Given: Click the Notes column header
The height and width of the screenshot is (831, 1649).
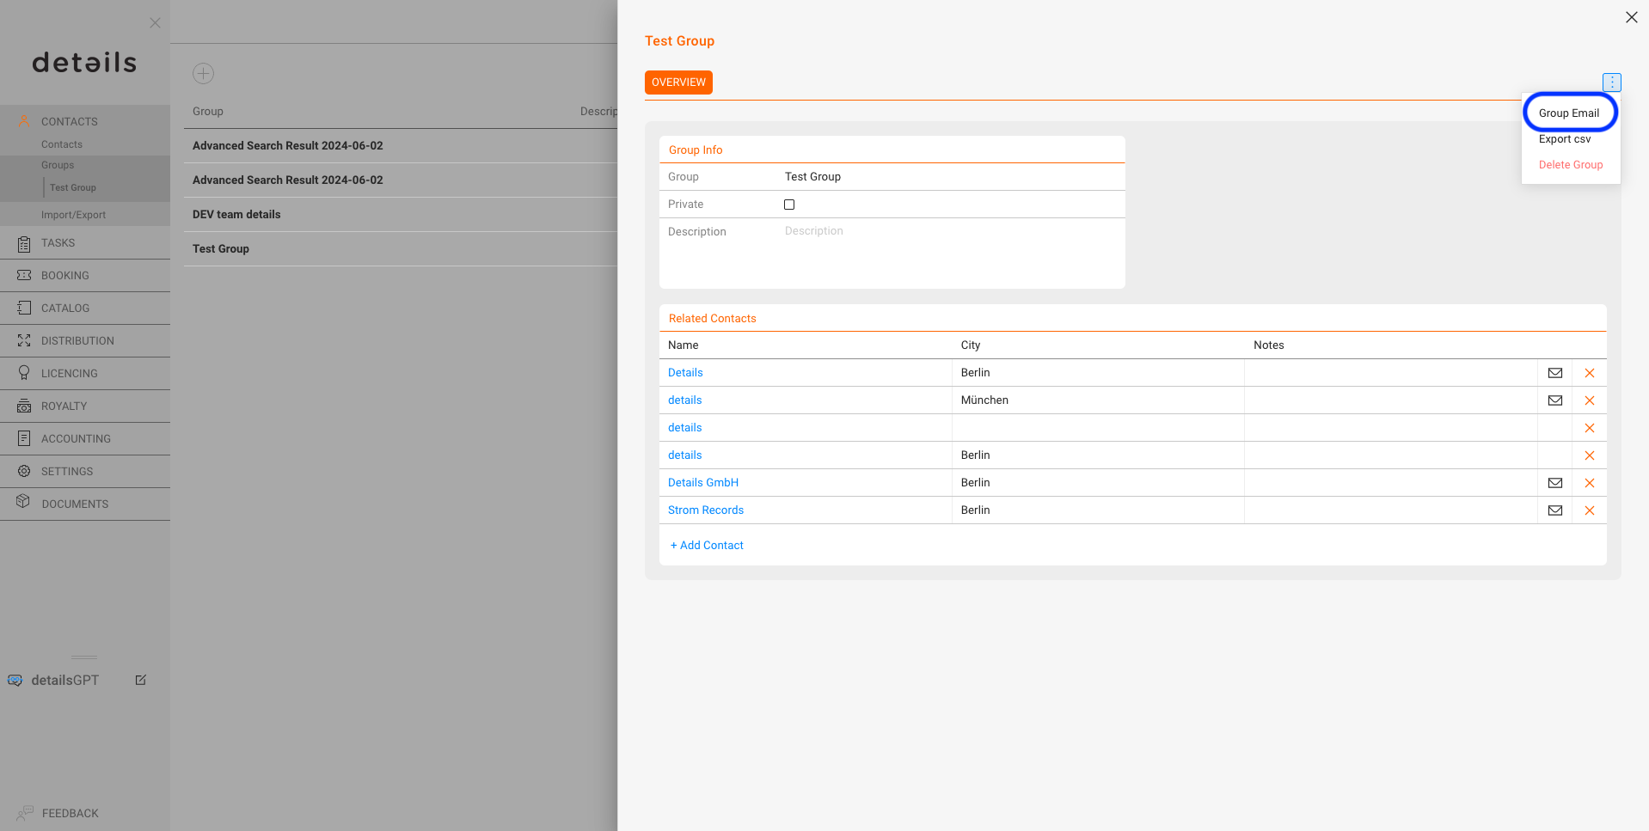Looking at the screenshot, I should pos(1269,345).
